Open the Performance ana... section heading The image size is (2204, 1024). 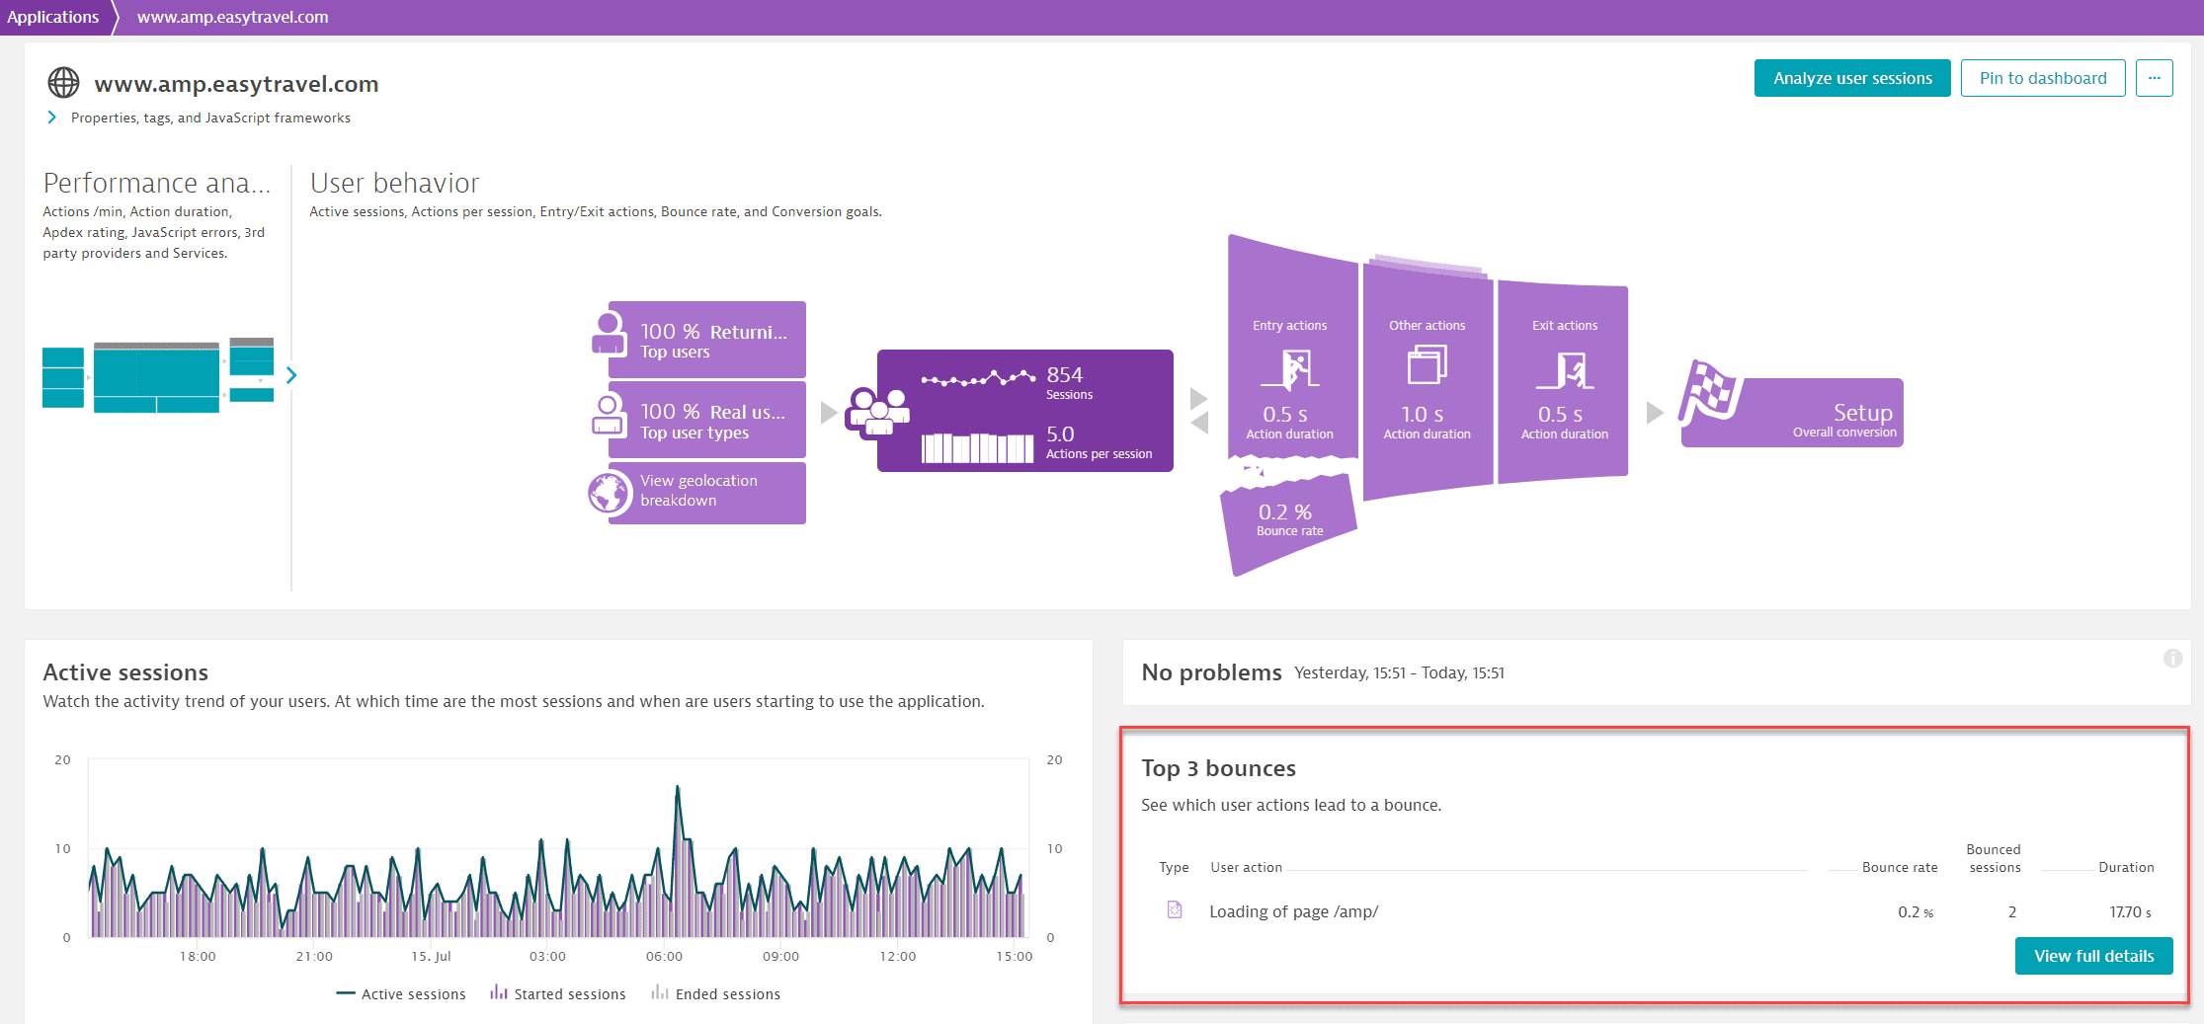(x=157, y=183)
